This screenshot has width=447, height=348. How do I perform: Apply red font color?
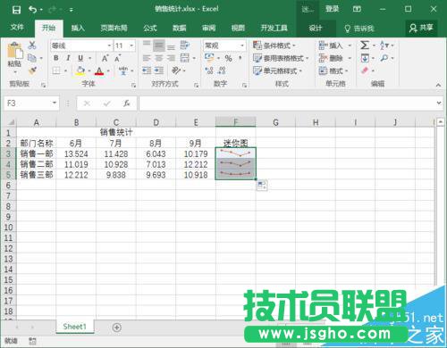(x=99, y=70)
